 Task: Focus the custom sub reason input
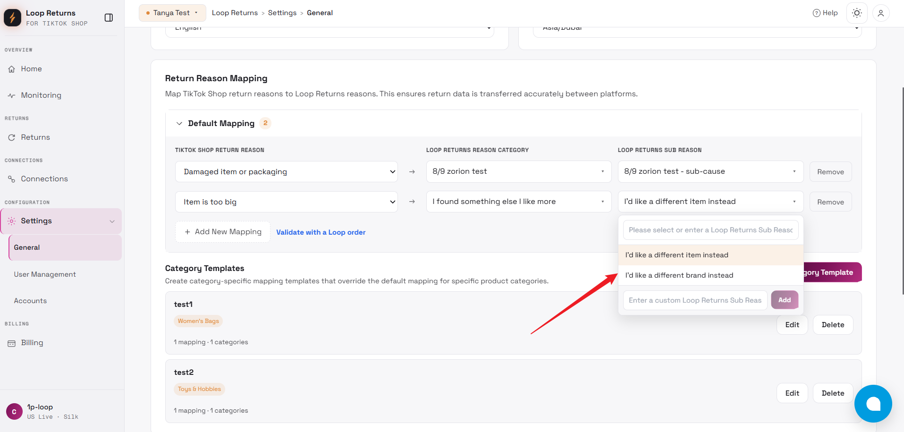pos(695,300)
